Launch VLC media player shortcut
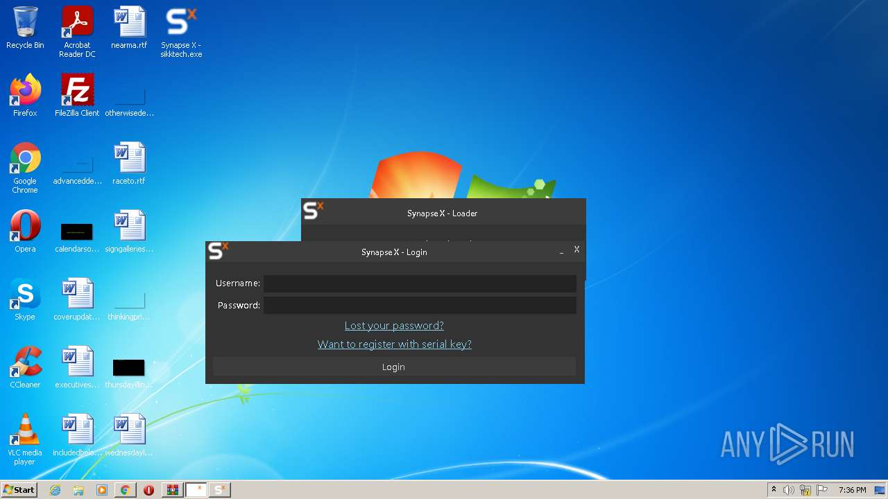Viewport: 888px width, 499px height. point(25,439)
